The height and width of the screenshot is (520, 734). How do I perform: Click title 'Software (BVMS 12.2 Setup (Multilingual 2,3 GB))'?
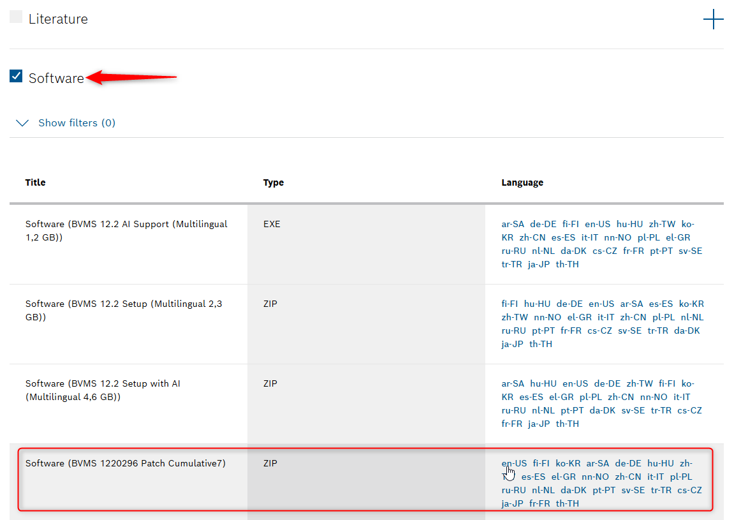coord(124,311)
